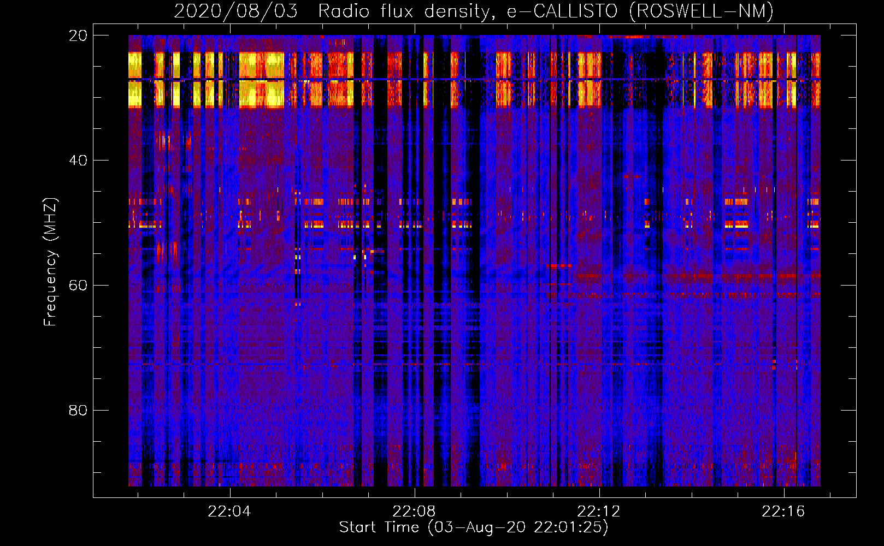This screenshot has height=546, width=884.
Task: Click the 60 frequency tick label
Action: [78, 286]
